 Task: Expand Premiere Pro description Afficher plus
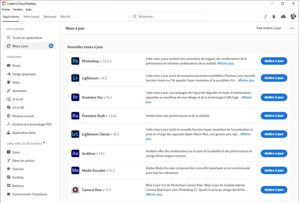[247, 97]
